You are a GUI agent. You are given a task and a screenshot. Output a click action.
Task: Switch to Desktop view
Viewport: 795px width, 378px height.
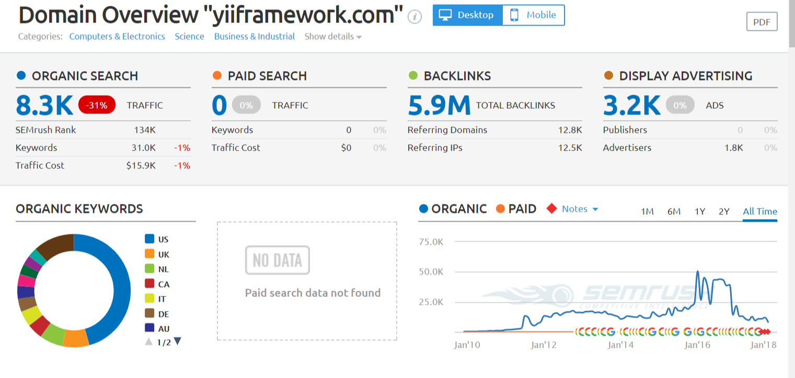tap(468, 15)
